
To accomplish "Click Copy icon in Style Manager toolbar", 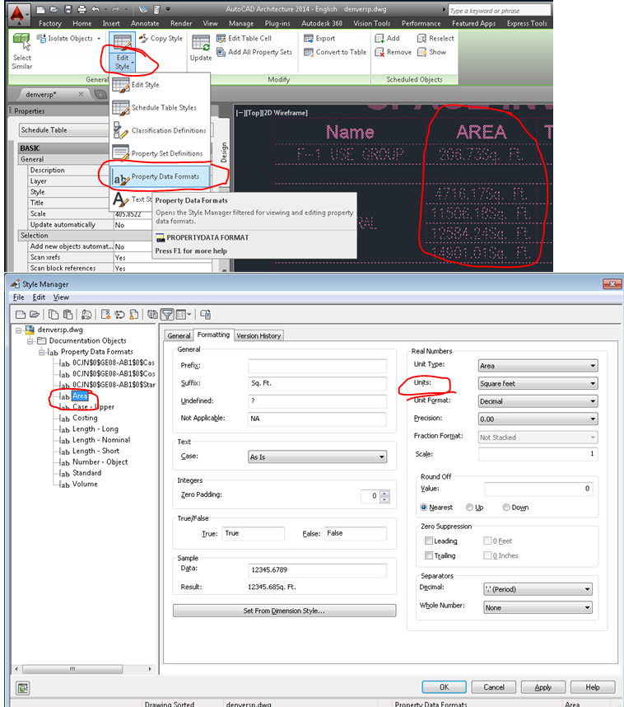I will pos(54,314).
